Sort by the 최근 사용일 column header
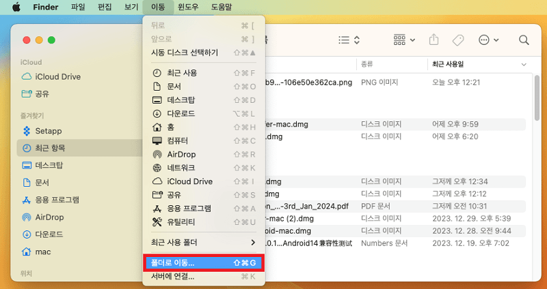The image size is (547, 289). click(448, 64)
